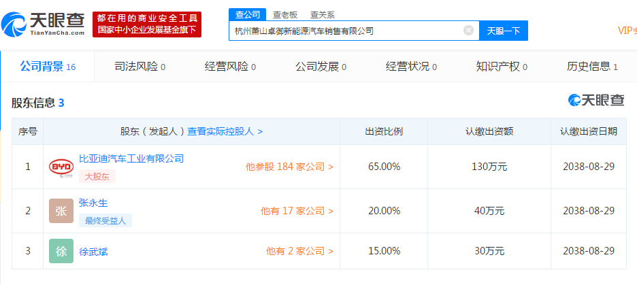Click the 大股东 tag
This screenshot has width=637, height=285.
pyautogui.click(x=97, y=176)
